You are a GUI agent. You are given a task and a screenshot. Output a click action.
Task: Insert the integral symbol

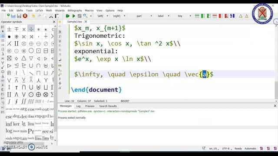point(9,101)
